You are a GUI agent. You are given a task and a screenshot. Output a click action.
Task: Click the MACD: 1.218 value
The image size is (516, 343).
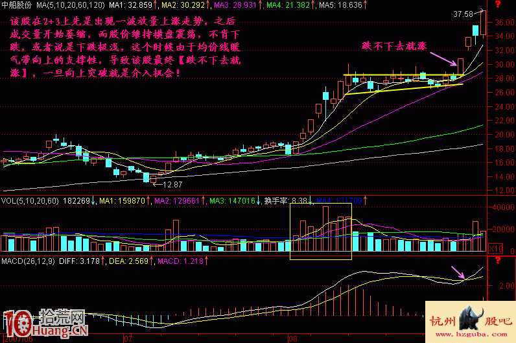click(180, 261)
